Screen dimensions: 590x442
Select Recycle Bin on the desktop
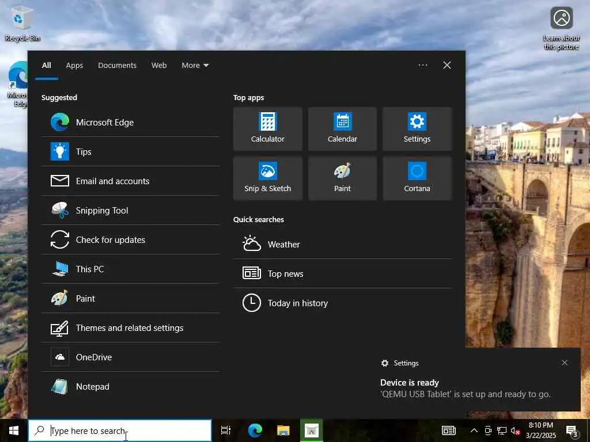coord(22,24)
